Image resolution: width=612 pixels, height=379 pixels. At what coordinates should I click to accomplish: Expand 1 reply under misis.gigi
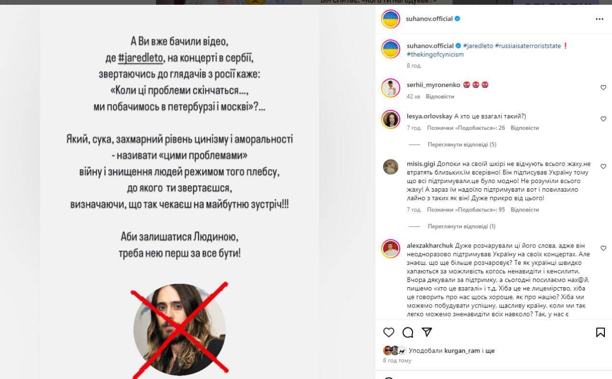pyautogui.click(x=461, y=226)
